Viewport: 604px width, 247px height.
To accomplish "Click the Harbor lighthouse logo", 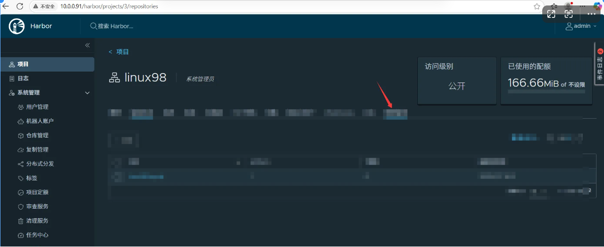I will pos(16,26).
